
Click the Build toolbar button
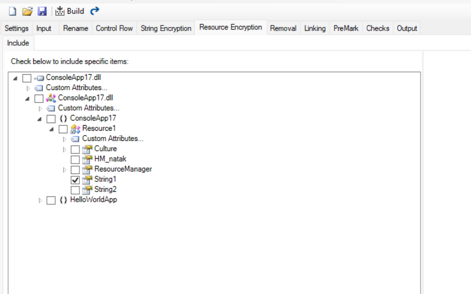click(x=70, y=11)
